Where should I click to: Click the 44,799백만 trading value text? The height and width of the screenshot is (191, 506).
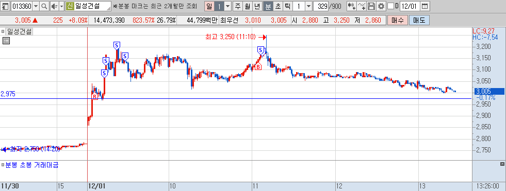coord(202,20)
